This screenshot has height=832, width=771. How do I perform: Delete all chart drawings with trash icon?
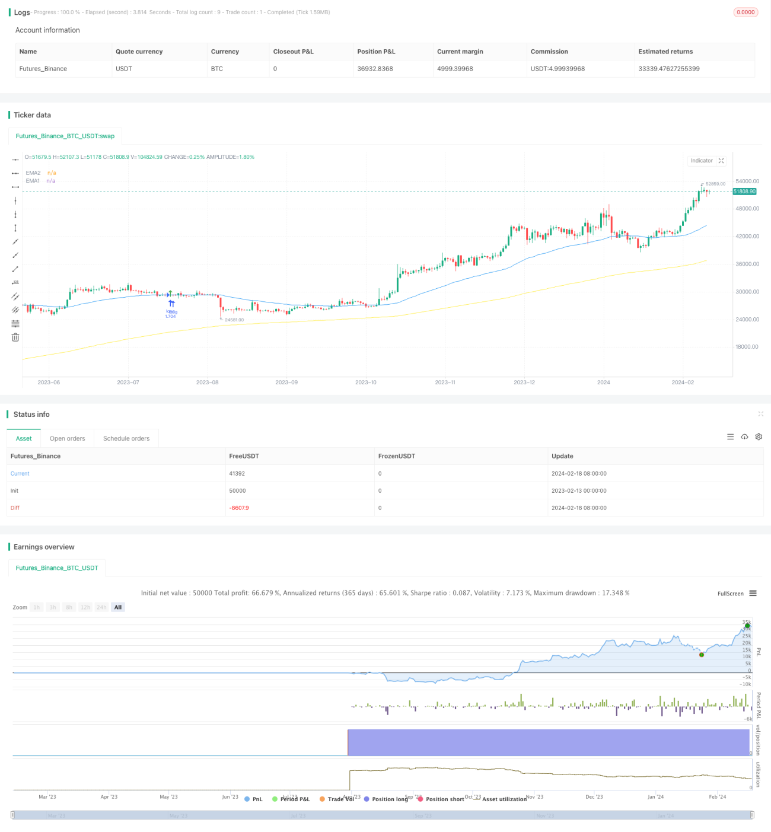click(15, 337)
